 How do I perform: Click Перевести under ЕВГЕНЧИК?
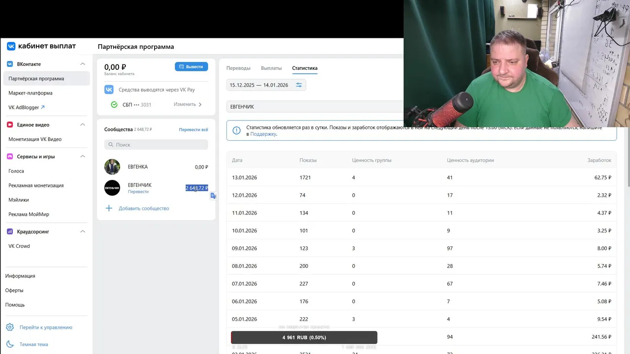138,192
